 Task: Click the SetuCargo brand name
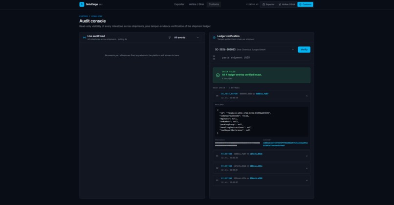(x=92, y=4)
